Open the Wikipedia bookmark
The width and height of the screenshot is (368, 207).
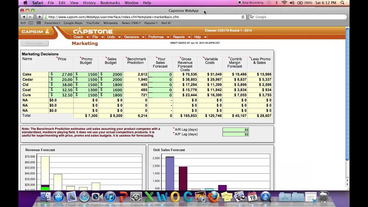click(x=111, y=23)
